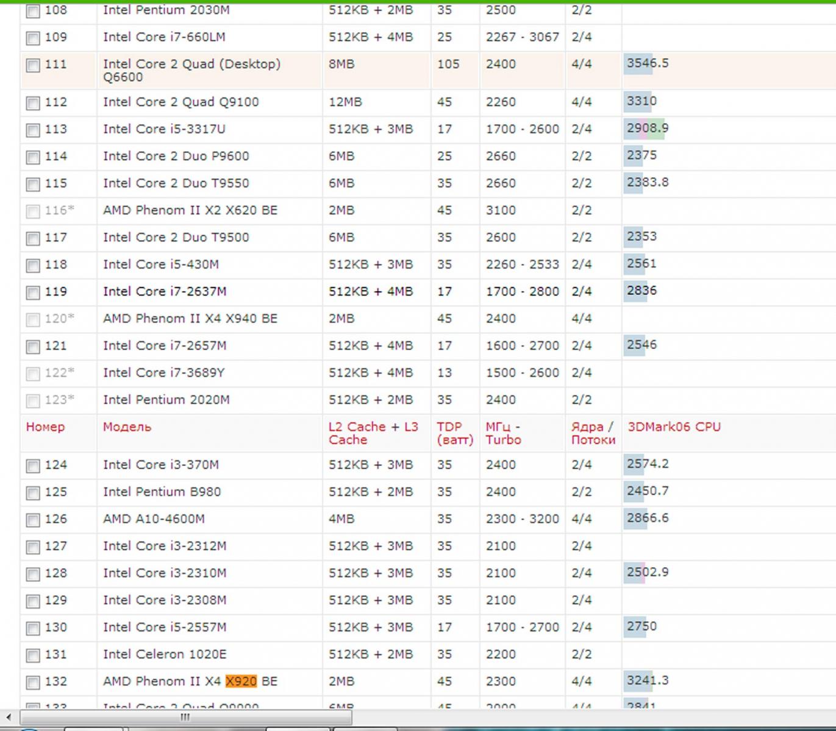Screen dimensions: 836x731
Task: Open Intel Core i7-3689Y entry
Action: [163, 373]
